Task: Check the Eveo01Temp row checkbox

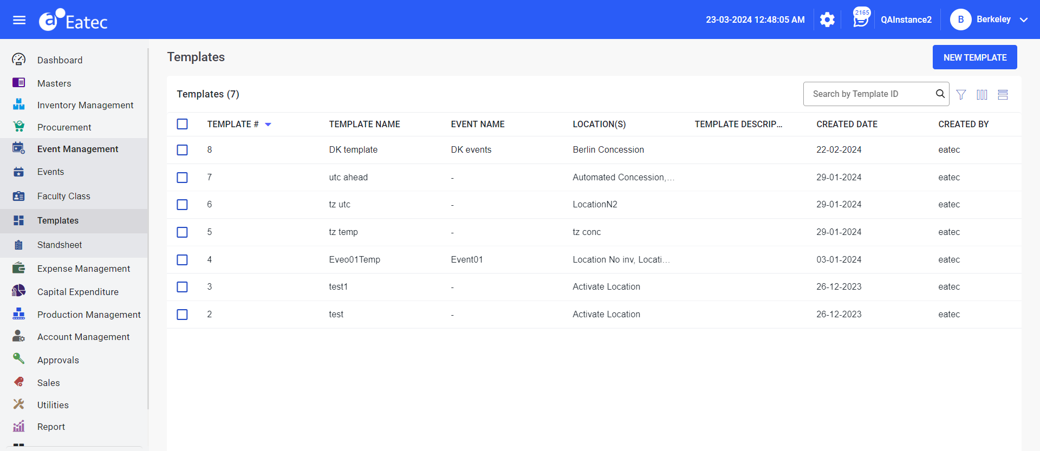Action: (183, 260)
